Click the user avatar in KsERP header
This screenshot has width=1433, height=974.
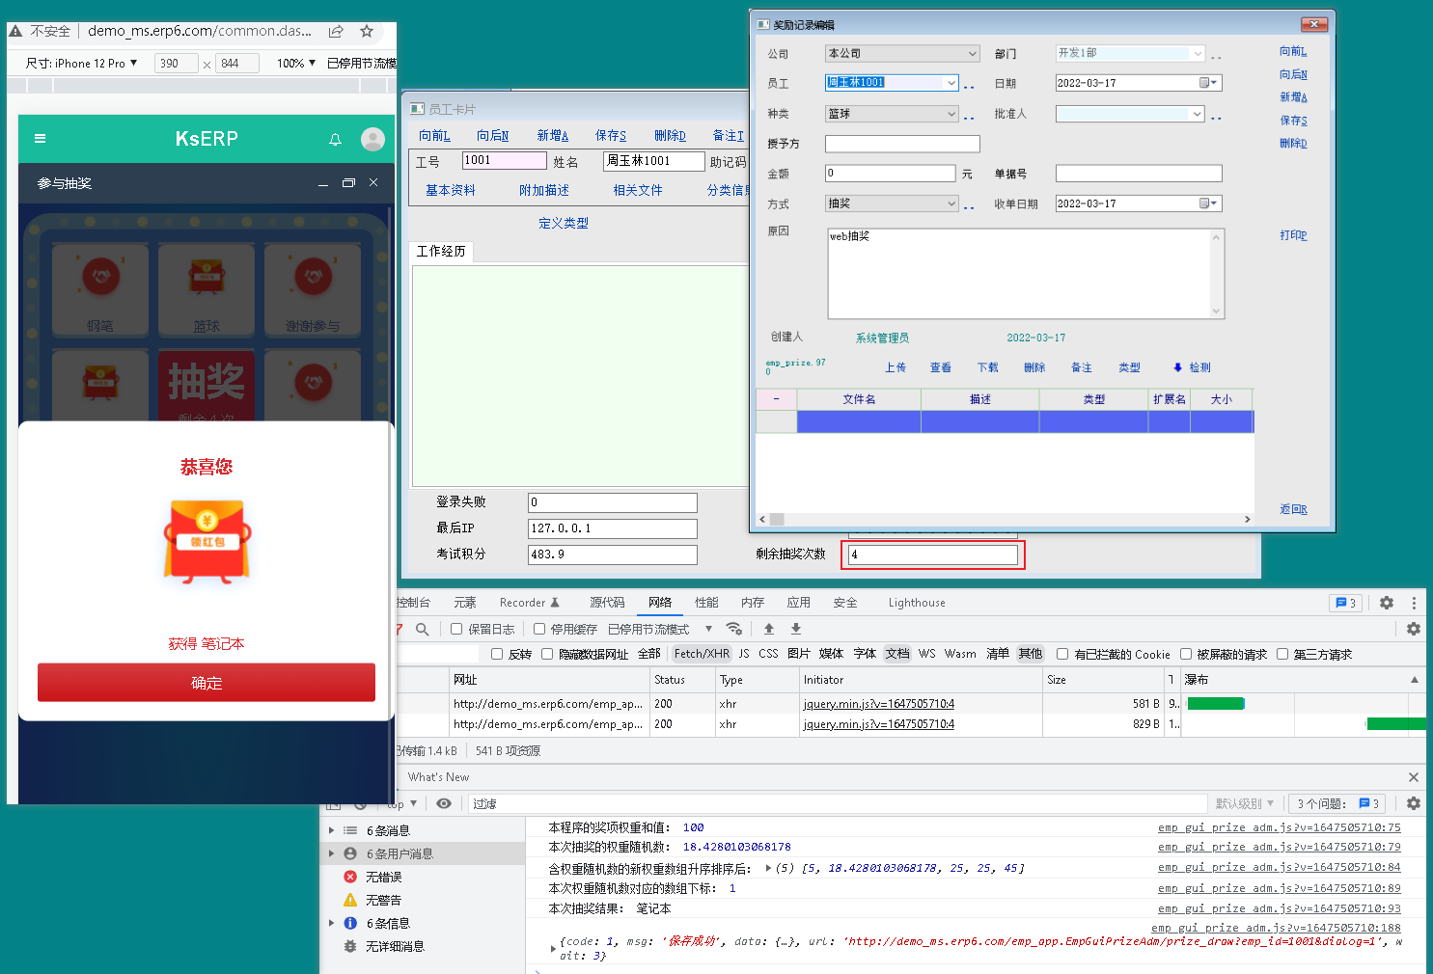click(372, 139)
